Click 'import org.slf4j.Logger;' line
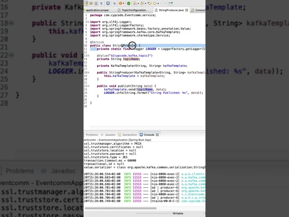 111,22
